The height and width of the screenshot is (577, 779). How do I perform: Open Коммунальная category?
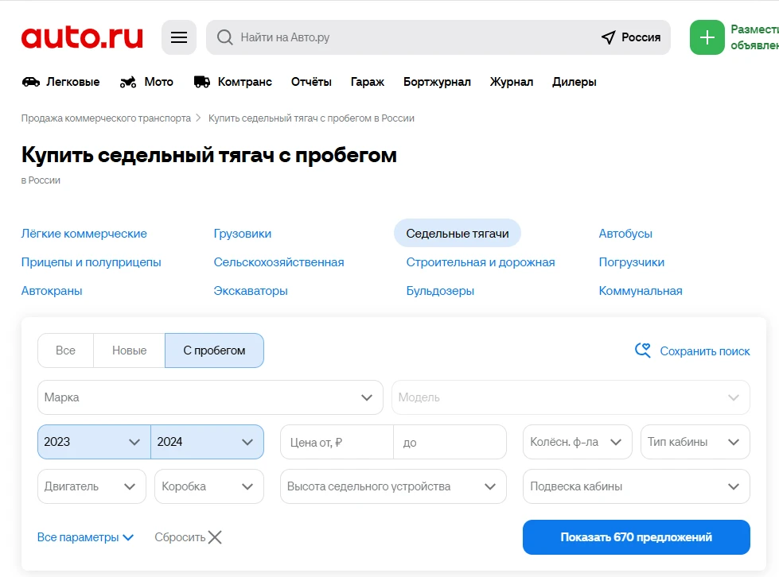tap(641, 291)
